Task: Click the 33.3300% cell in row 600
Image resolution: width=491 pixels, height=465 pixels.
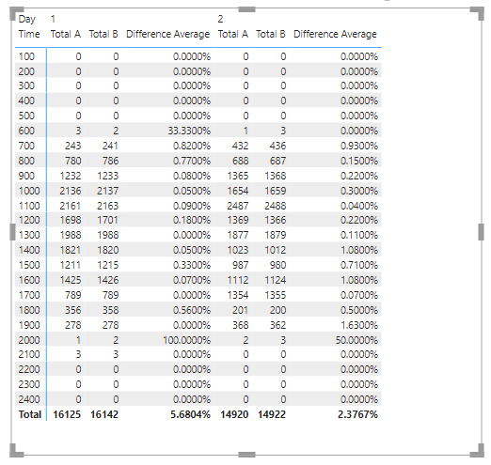Action: tap(189, 131)
